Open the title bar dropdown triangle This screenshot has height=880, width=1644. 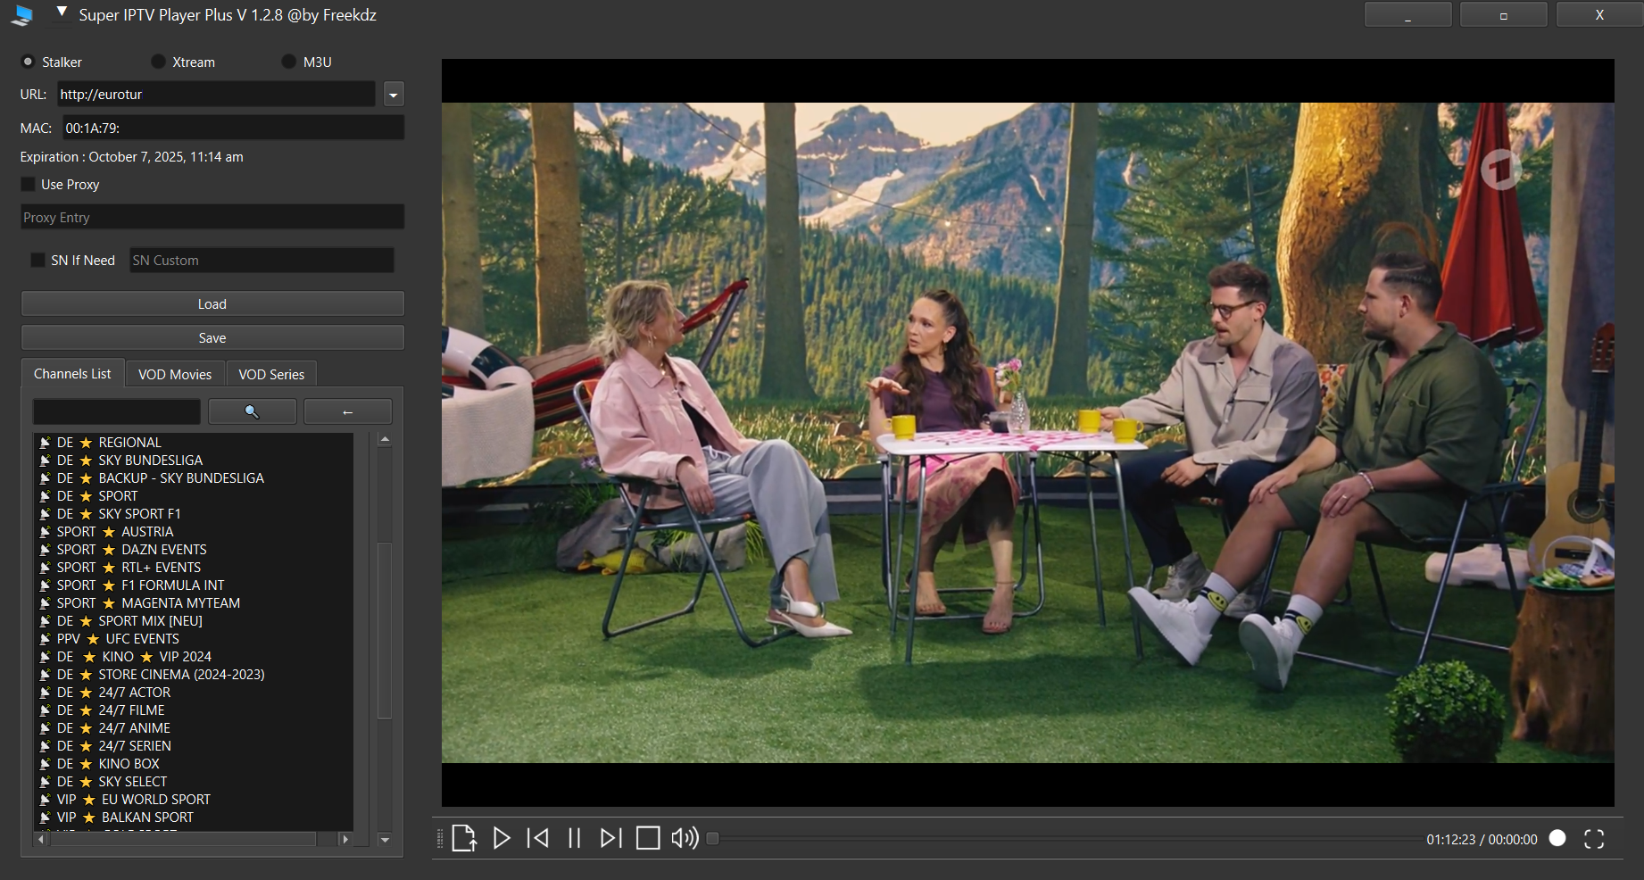62,12
